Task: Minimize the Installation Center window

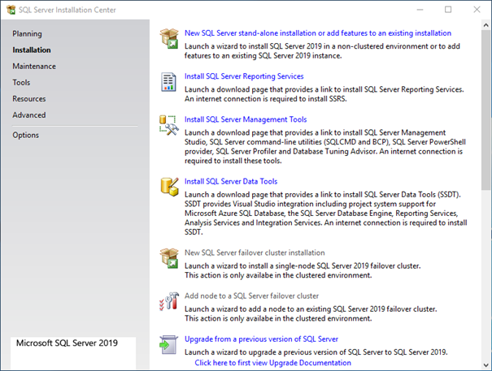Action: (x=420, y=10)
